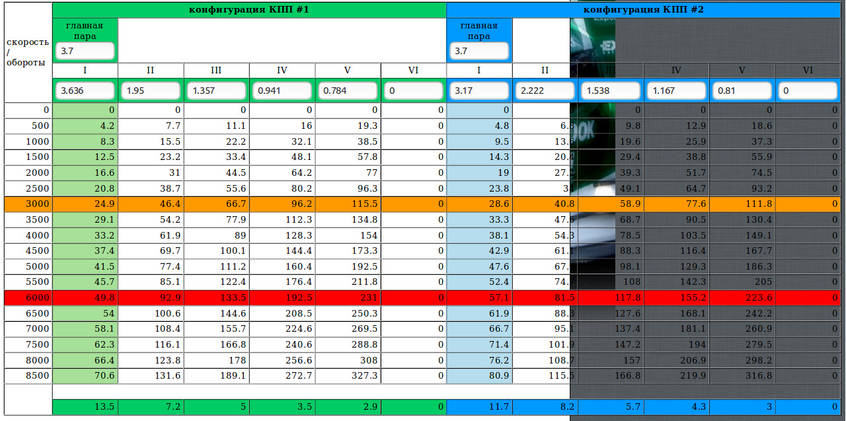Screen dimensions: 846x421
Task: Click the cell 129.3 in the 5000 row
Action: click(677, 266)
